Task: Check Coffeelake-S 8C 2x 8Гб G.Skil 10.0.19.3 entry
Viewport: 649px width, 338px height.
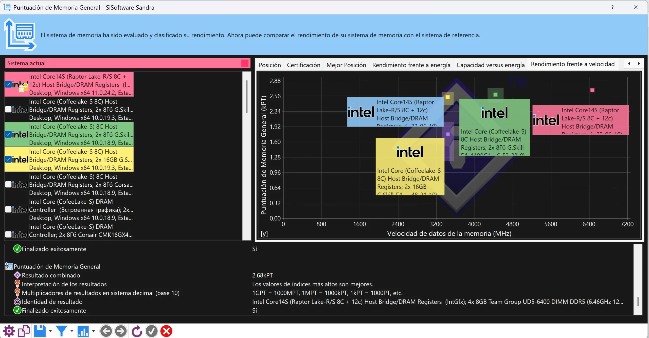Action: click(x=8, y=109)
